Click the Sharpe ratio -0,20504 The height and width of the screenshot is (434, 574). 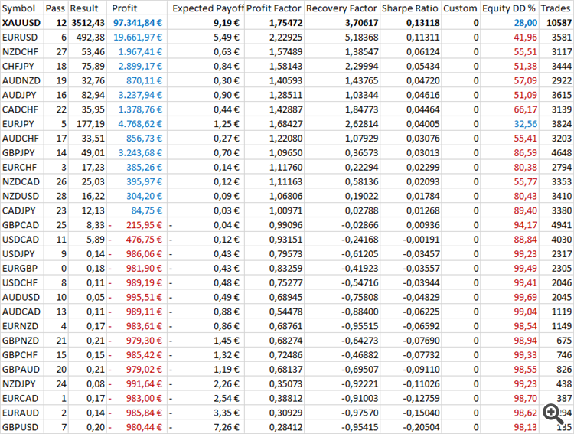(422, 427)
